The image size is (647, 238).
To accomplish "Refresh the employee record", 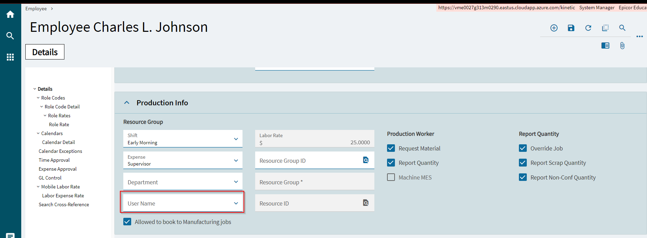I will pyautogui.click(x=588, y=28).
